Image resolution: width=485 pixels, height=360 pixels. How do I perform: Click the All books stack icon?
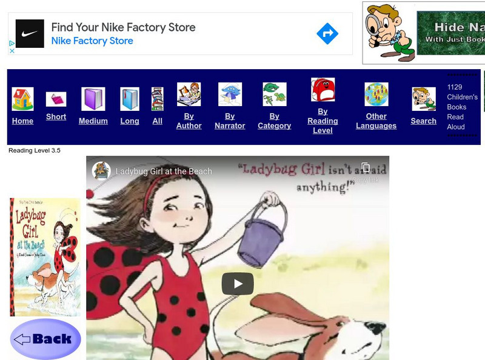coord(158,99)
